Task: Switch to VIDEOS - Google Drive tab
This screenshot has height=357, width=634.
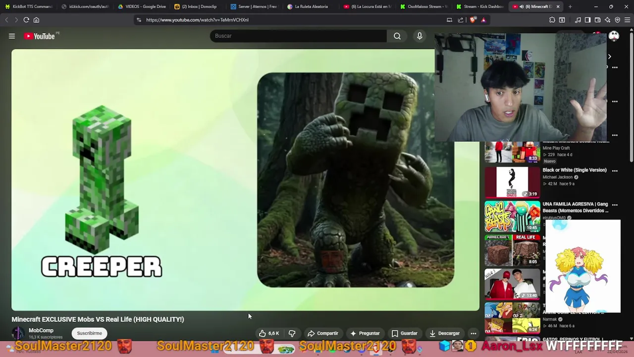Action: (142, 6)
